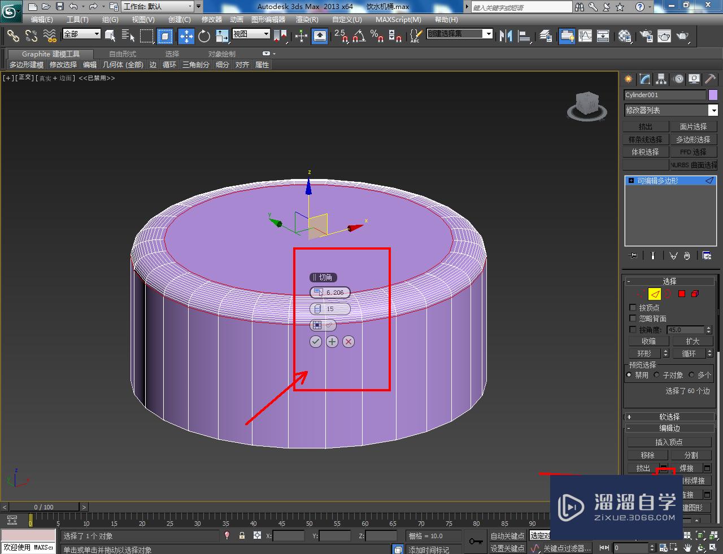Switch to the Hierarchy command panel

point(661,79)
